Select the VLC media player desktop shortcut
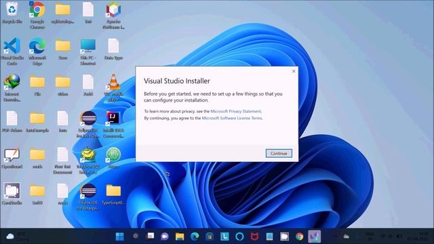This screenshot has width=434, height=244. pos(113,88)
